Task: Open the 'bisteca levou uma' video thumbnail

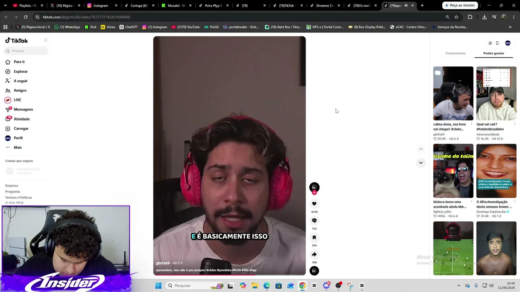Action: coord(453,171)
